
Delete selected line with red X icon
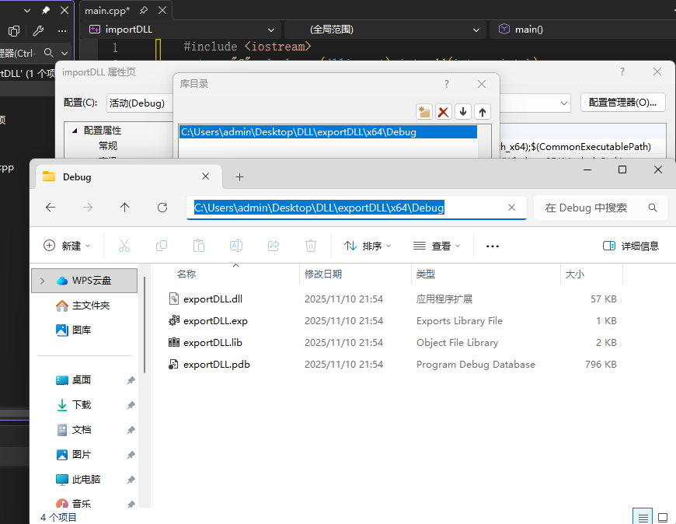[443, 112]
